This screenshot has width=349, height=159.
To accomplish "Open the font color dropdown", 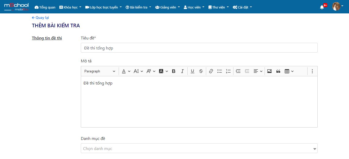I will coord(126,71).
